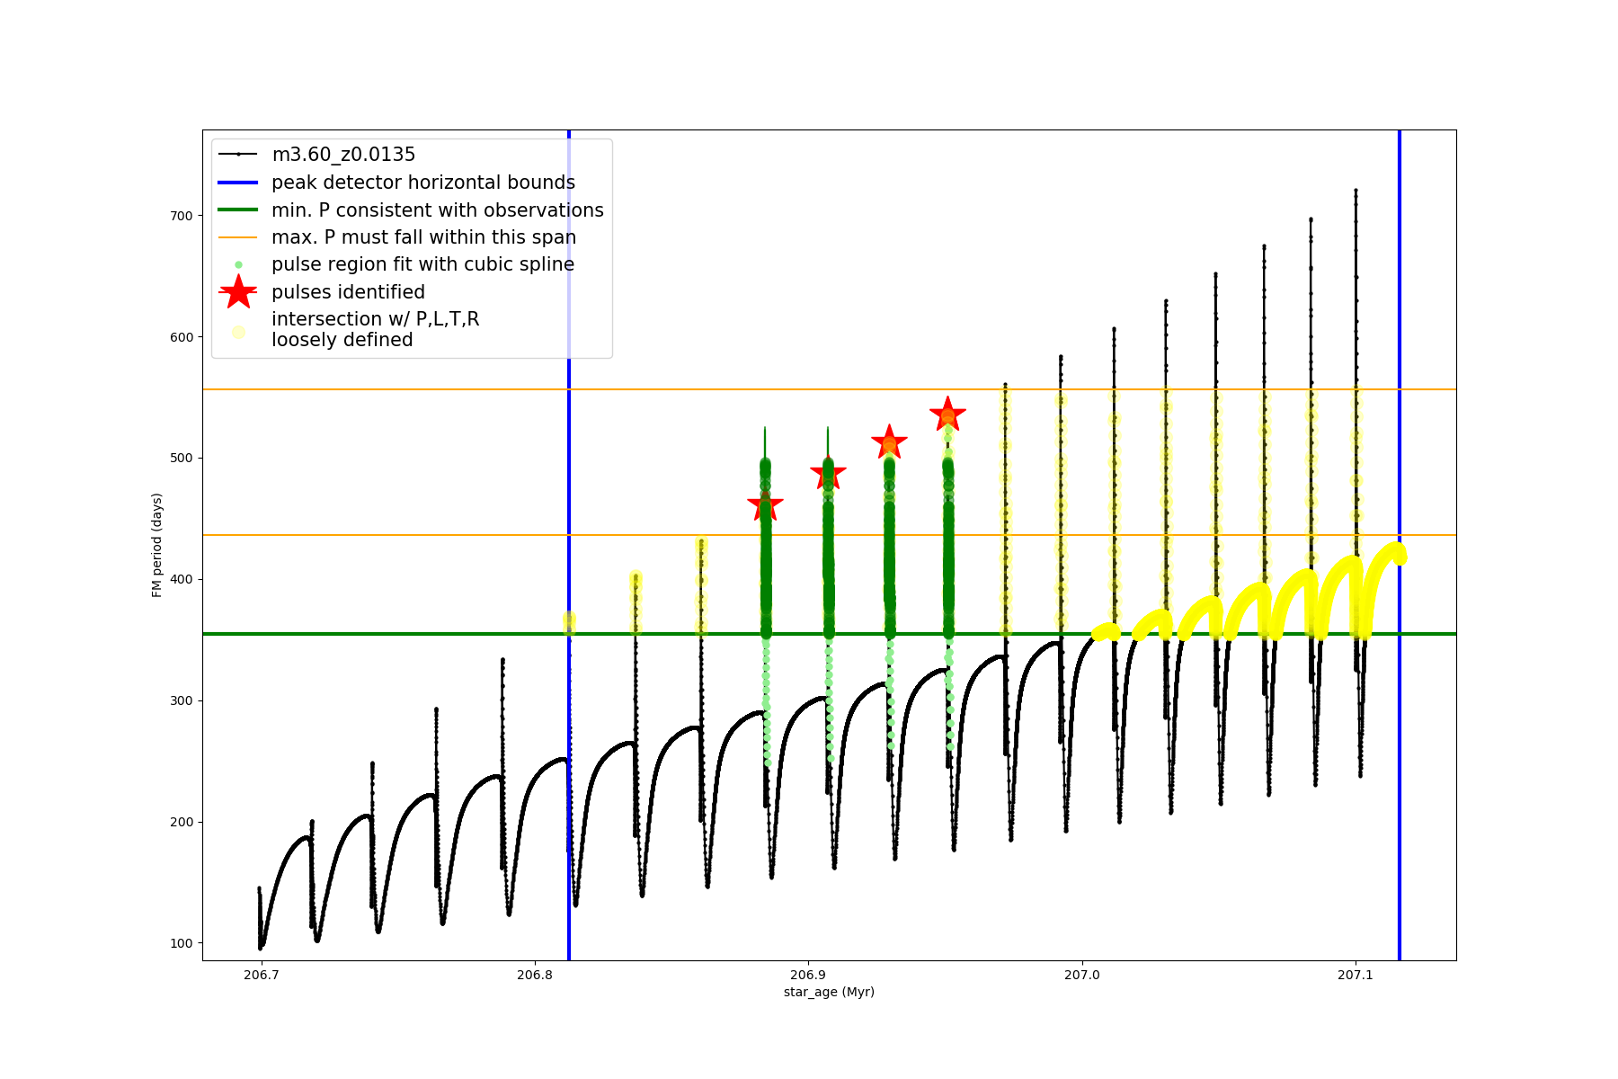
Task: Click the lowest red star pulse marker
Action: [x=765, y=505]
